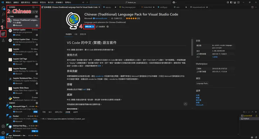Image resolution: width=259 pixels, height=139 pixels.
Task: Click the extensions filter funnel icon
Action: (x=37, y=12)
